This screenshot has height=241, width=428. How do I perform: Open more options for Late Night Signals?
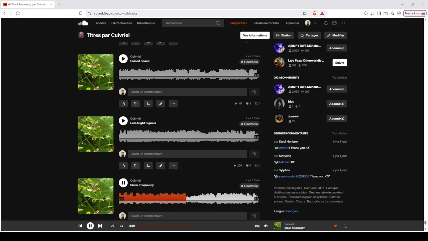tap(173, 166)
